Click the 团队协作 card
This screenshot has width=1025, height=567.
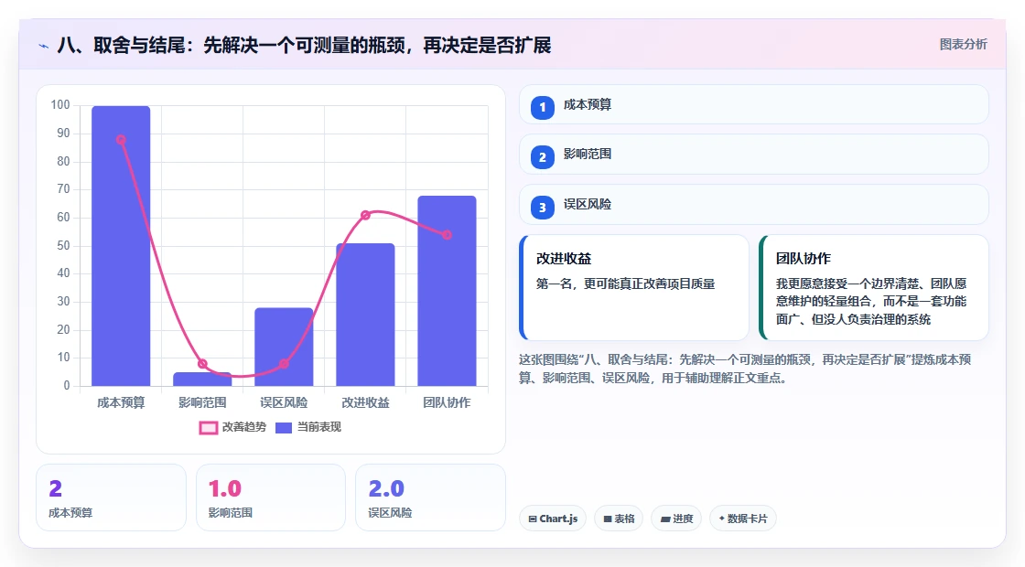(874, 287)
